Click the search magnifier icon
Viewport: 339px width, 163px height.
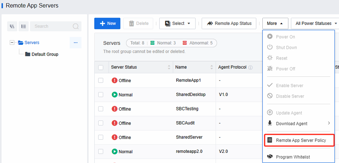click(76, 26)
